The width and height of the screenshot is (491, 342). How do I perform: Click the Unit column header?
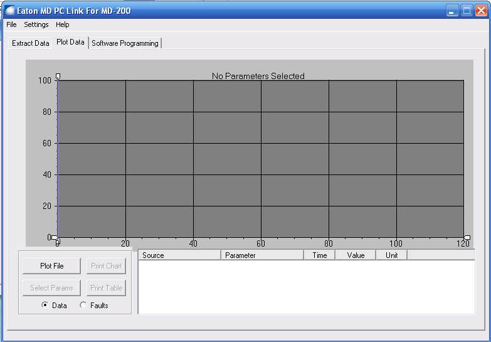tap(391, 255)
